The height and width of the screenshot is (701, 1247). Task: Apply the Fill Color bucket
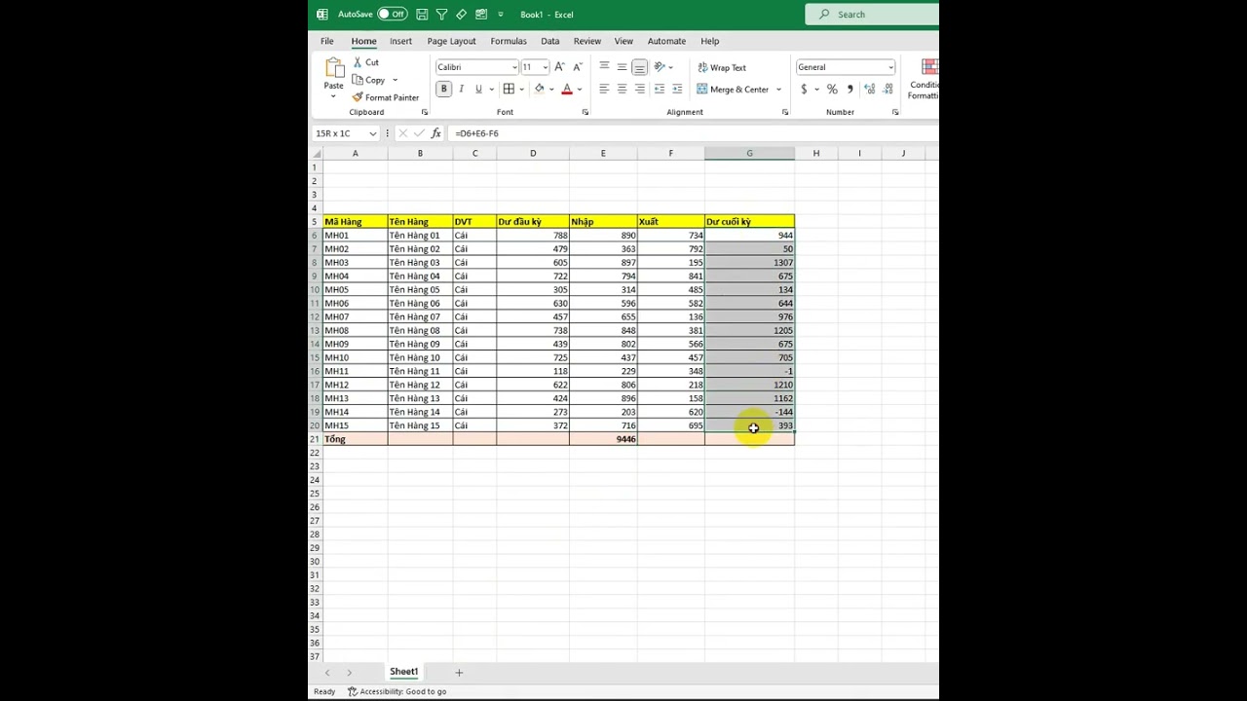539,89
